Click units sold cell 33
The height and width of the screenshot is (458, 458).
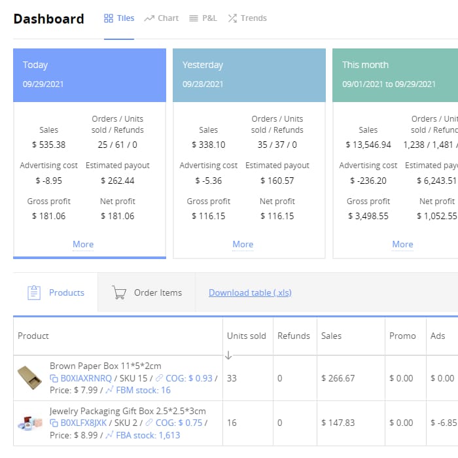click(x=232, y=378)
